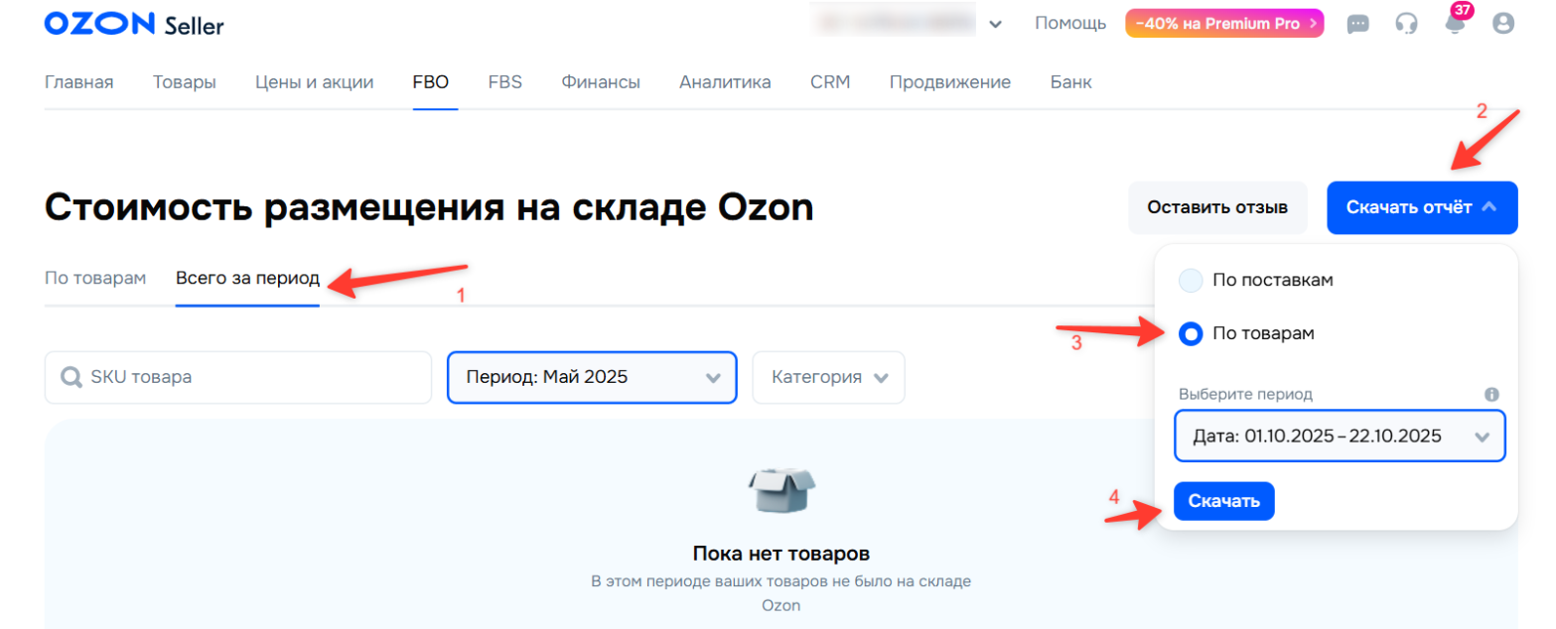Open the Цены и акции menu
Screen dimensions: 1556x629
pos(314,82)
